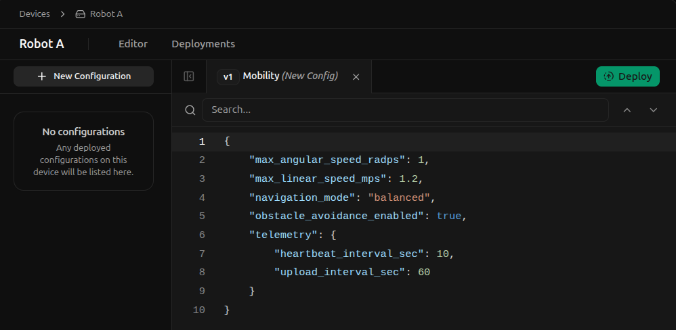Screen dimensions: 676x330
Task: Click the search magnifier icon
Action: point(190,110)
